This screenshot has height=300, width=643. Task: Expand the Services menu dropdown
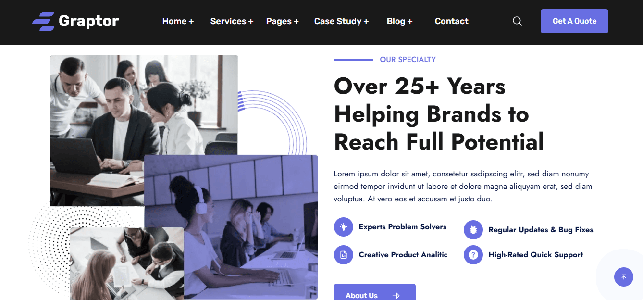[x=232, y=21]
